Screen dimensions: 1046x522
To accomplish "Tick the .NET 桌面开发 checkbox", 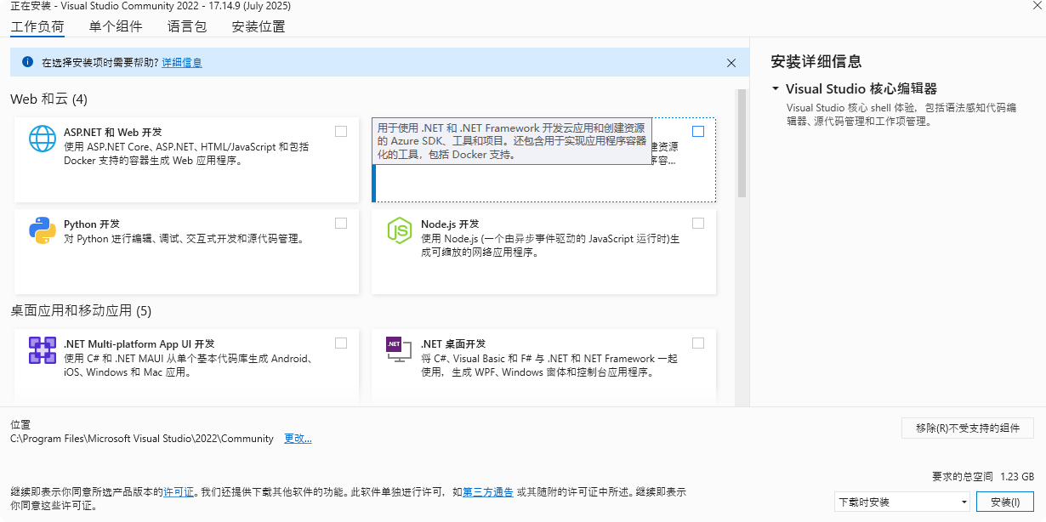I will (x=698, y=343).
